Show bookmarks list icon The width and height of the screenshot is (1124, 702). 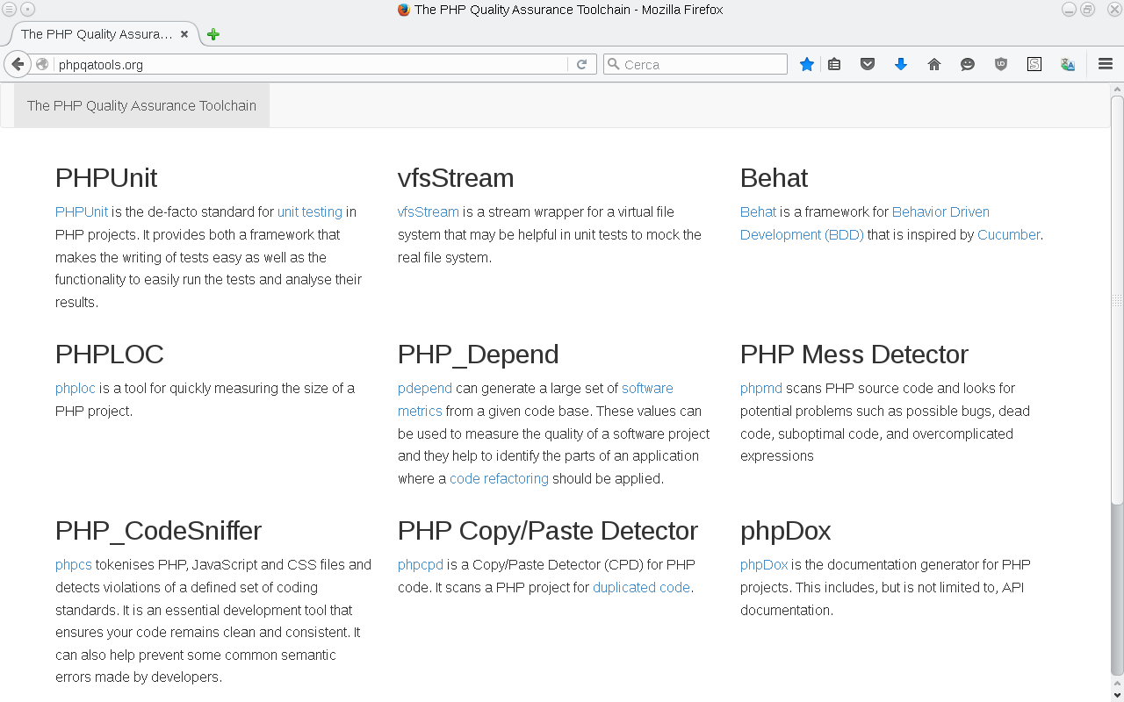point(834,64)
